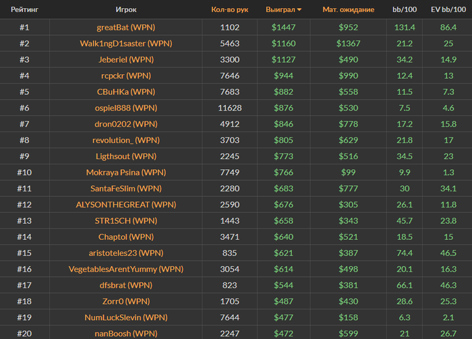Viewport: 472px width, 339px height.
Task: Click ALYSONTHEGREAT (WPN) player name
Action: (126, 204)
